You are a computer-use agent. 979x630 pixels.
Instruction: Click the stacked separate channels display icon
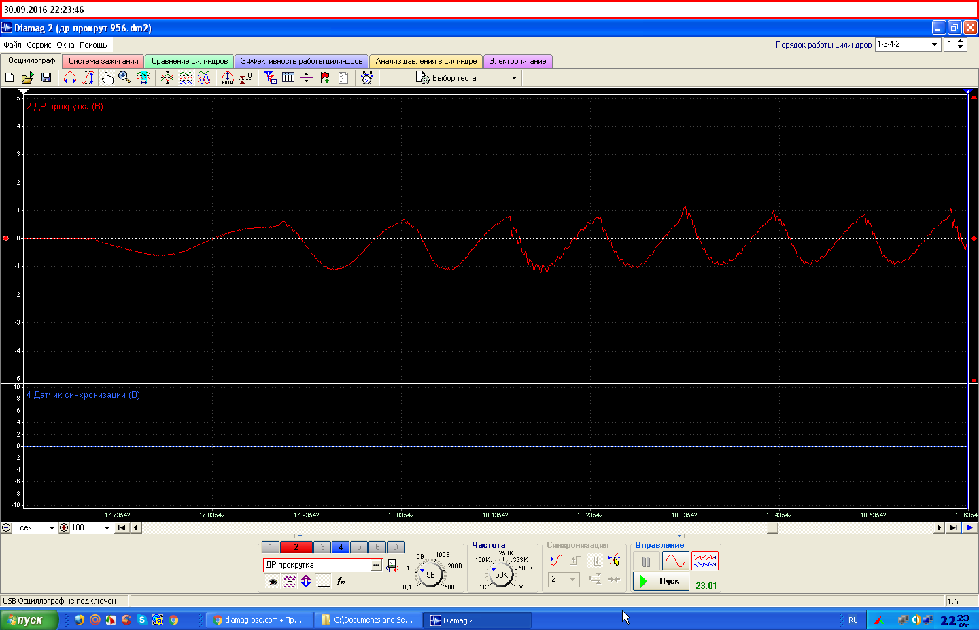tap(186, 77)
